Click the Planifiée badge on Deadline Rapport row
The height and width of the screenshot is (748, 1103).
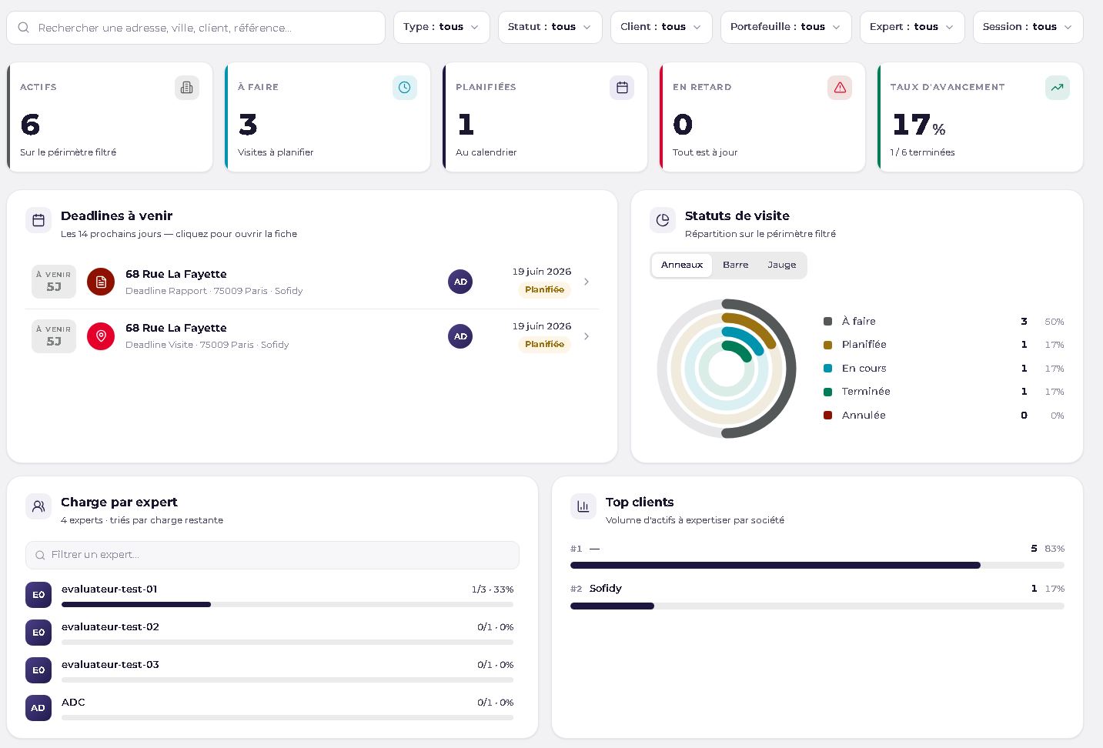[x=544, y=290]
